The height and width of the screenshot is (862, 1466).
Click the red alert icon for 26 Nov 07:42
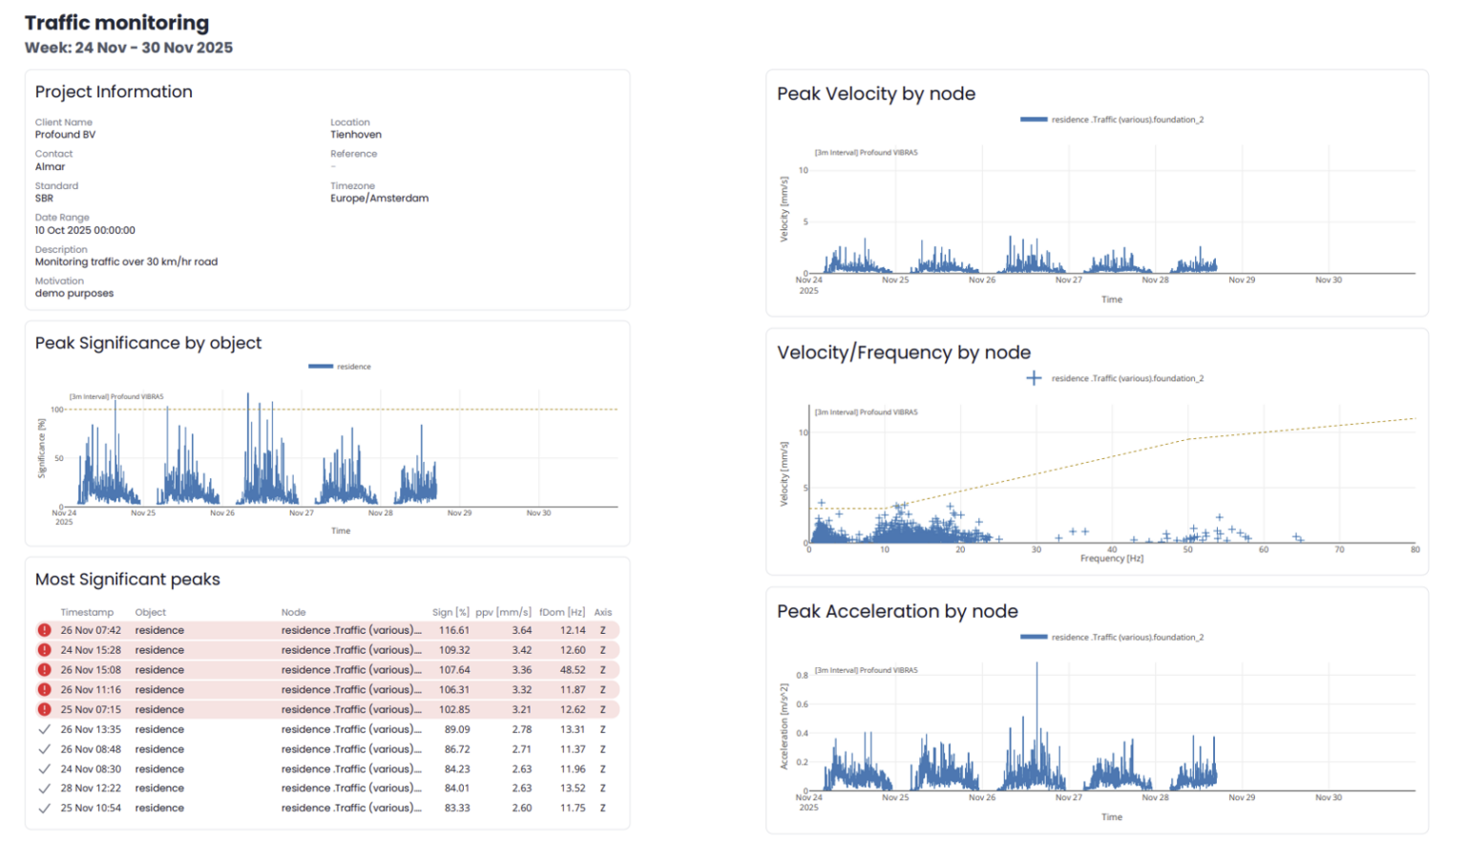tap(44, 630)
